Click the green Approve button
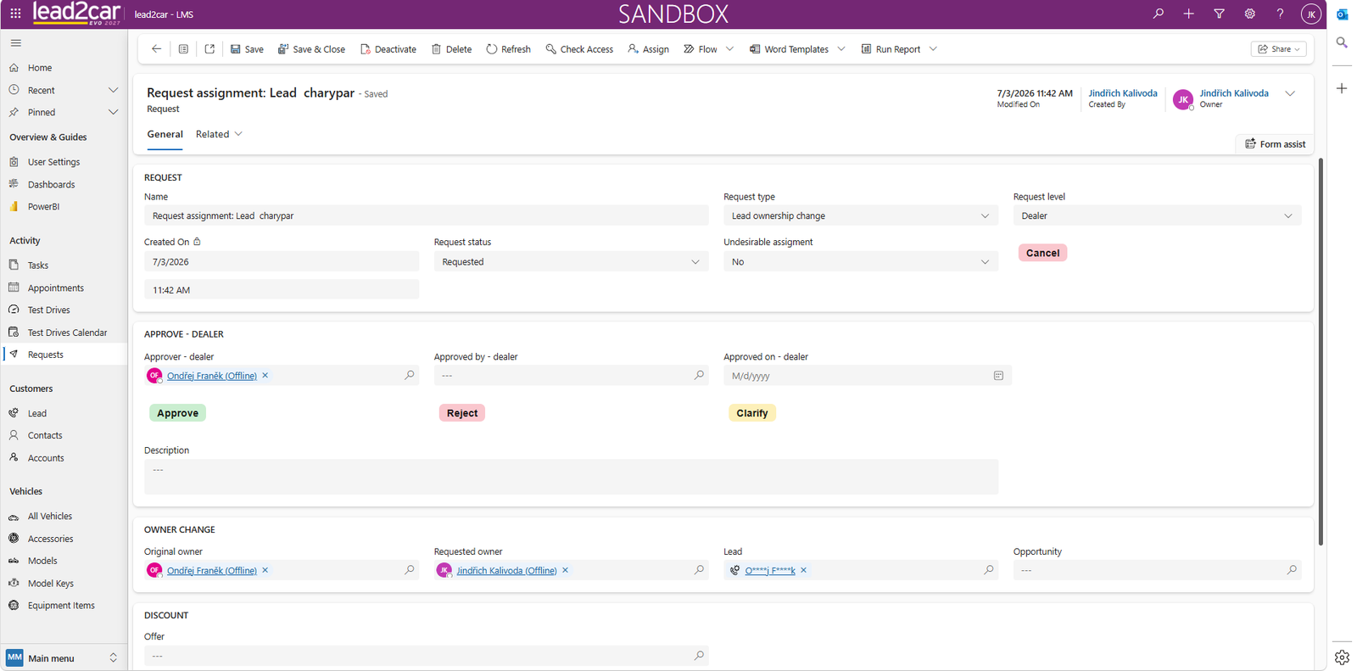Screen dimensions: 1357x671 pos(177,413)
